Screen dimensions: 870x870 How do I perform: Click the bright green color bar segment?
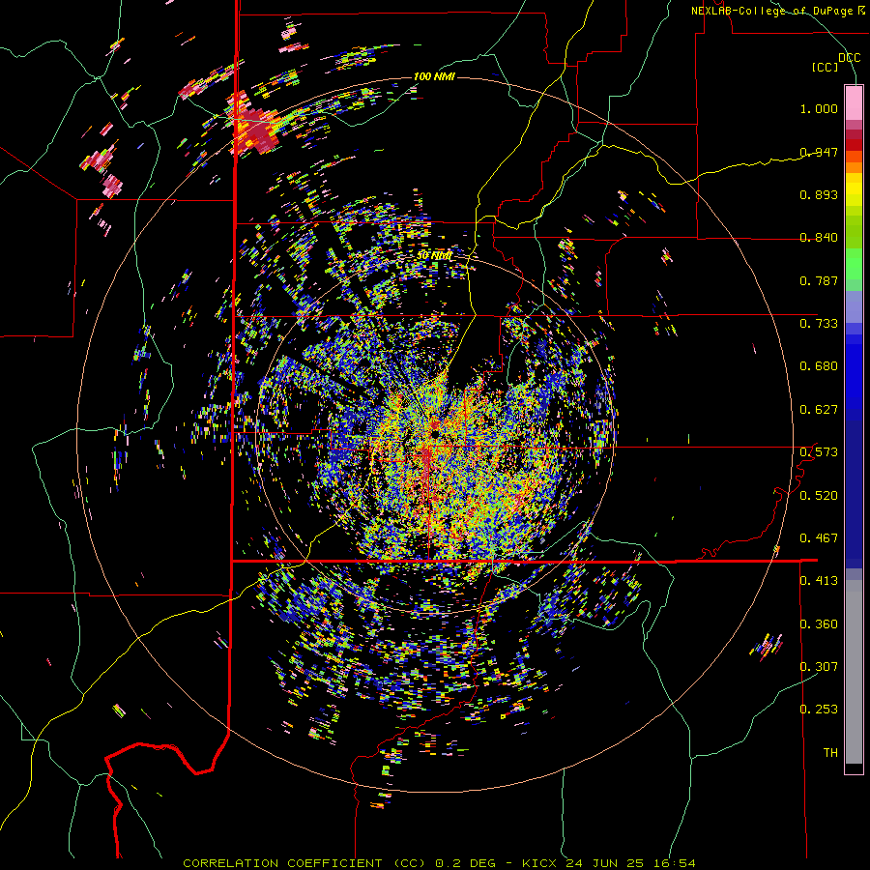pyautogui.click(x=854, y=265)
